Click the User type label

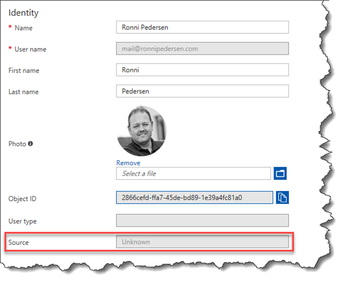22,221
